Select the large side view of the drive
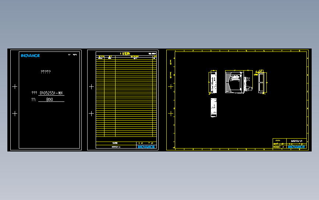Viewport: 319px width, 200px height. (239, 82)
